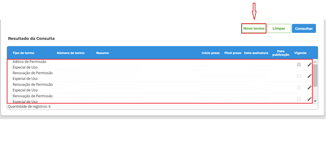
Task: Edit the Aditivo de Permissão row with the pencil
Action: coord(310,65)
